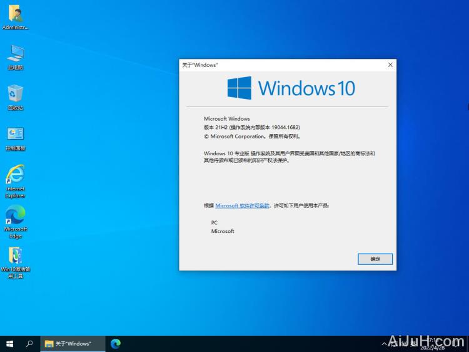Open the Recycle Bin desktop icon

click(15, 98)
